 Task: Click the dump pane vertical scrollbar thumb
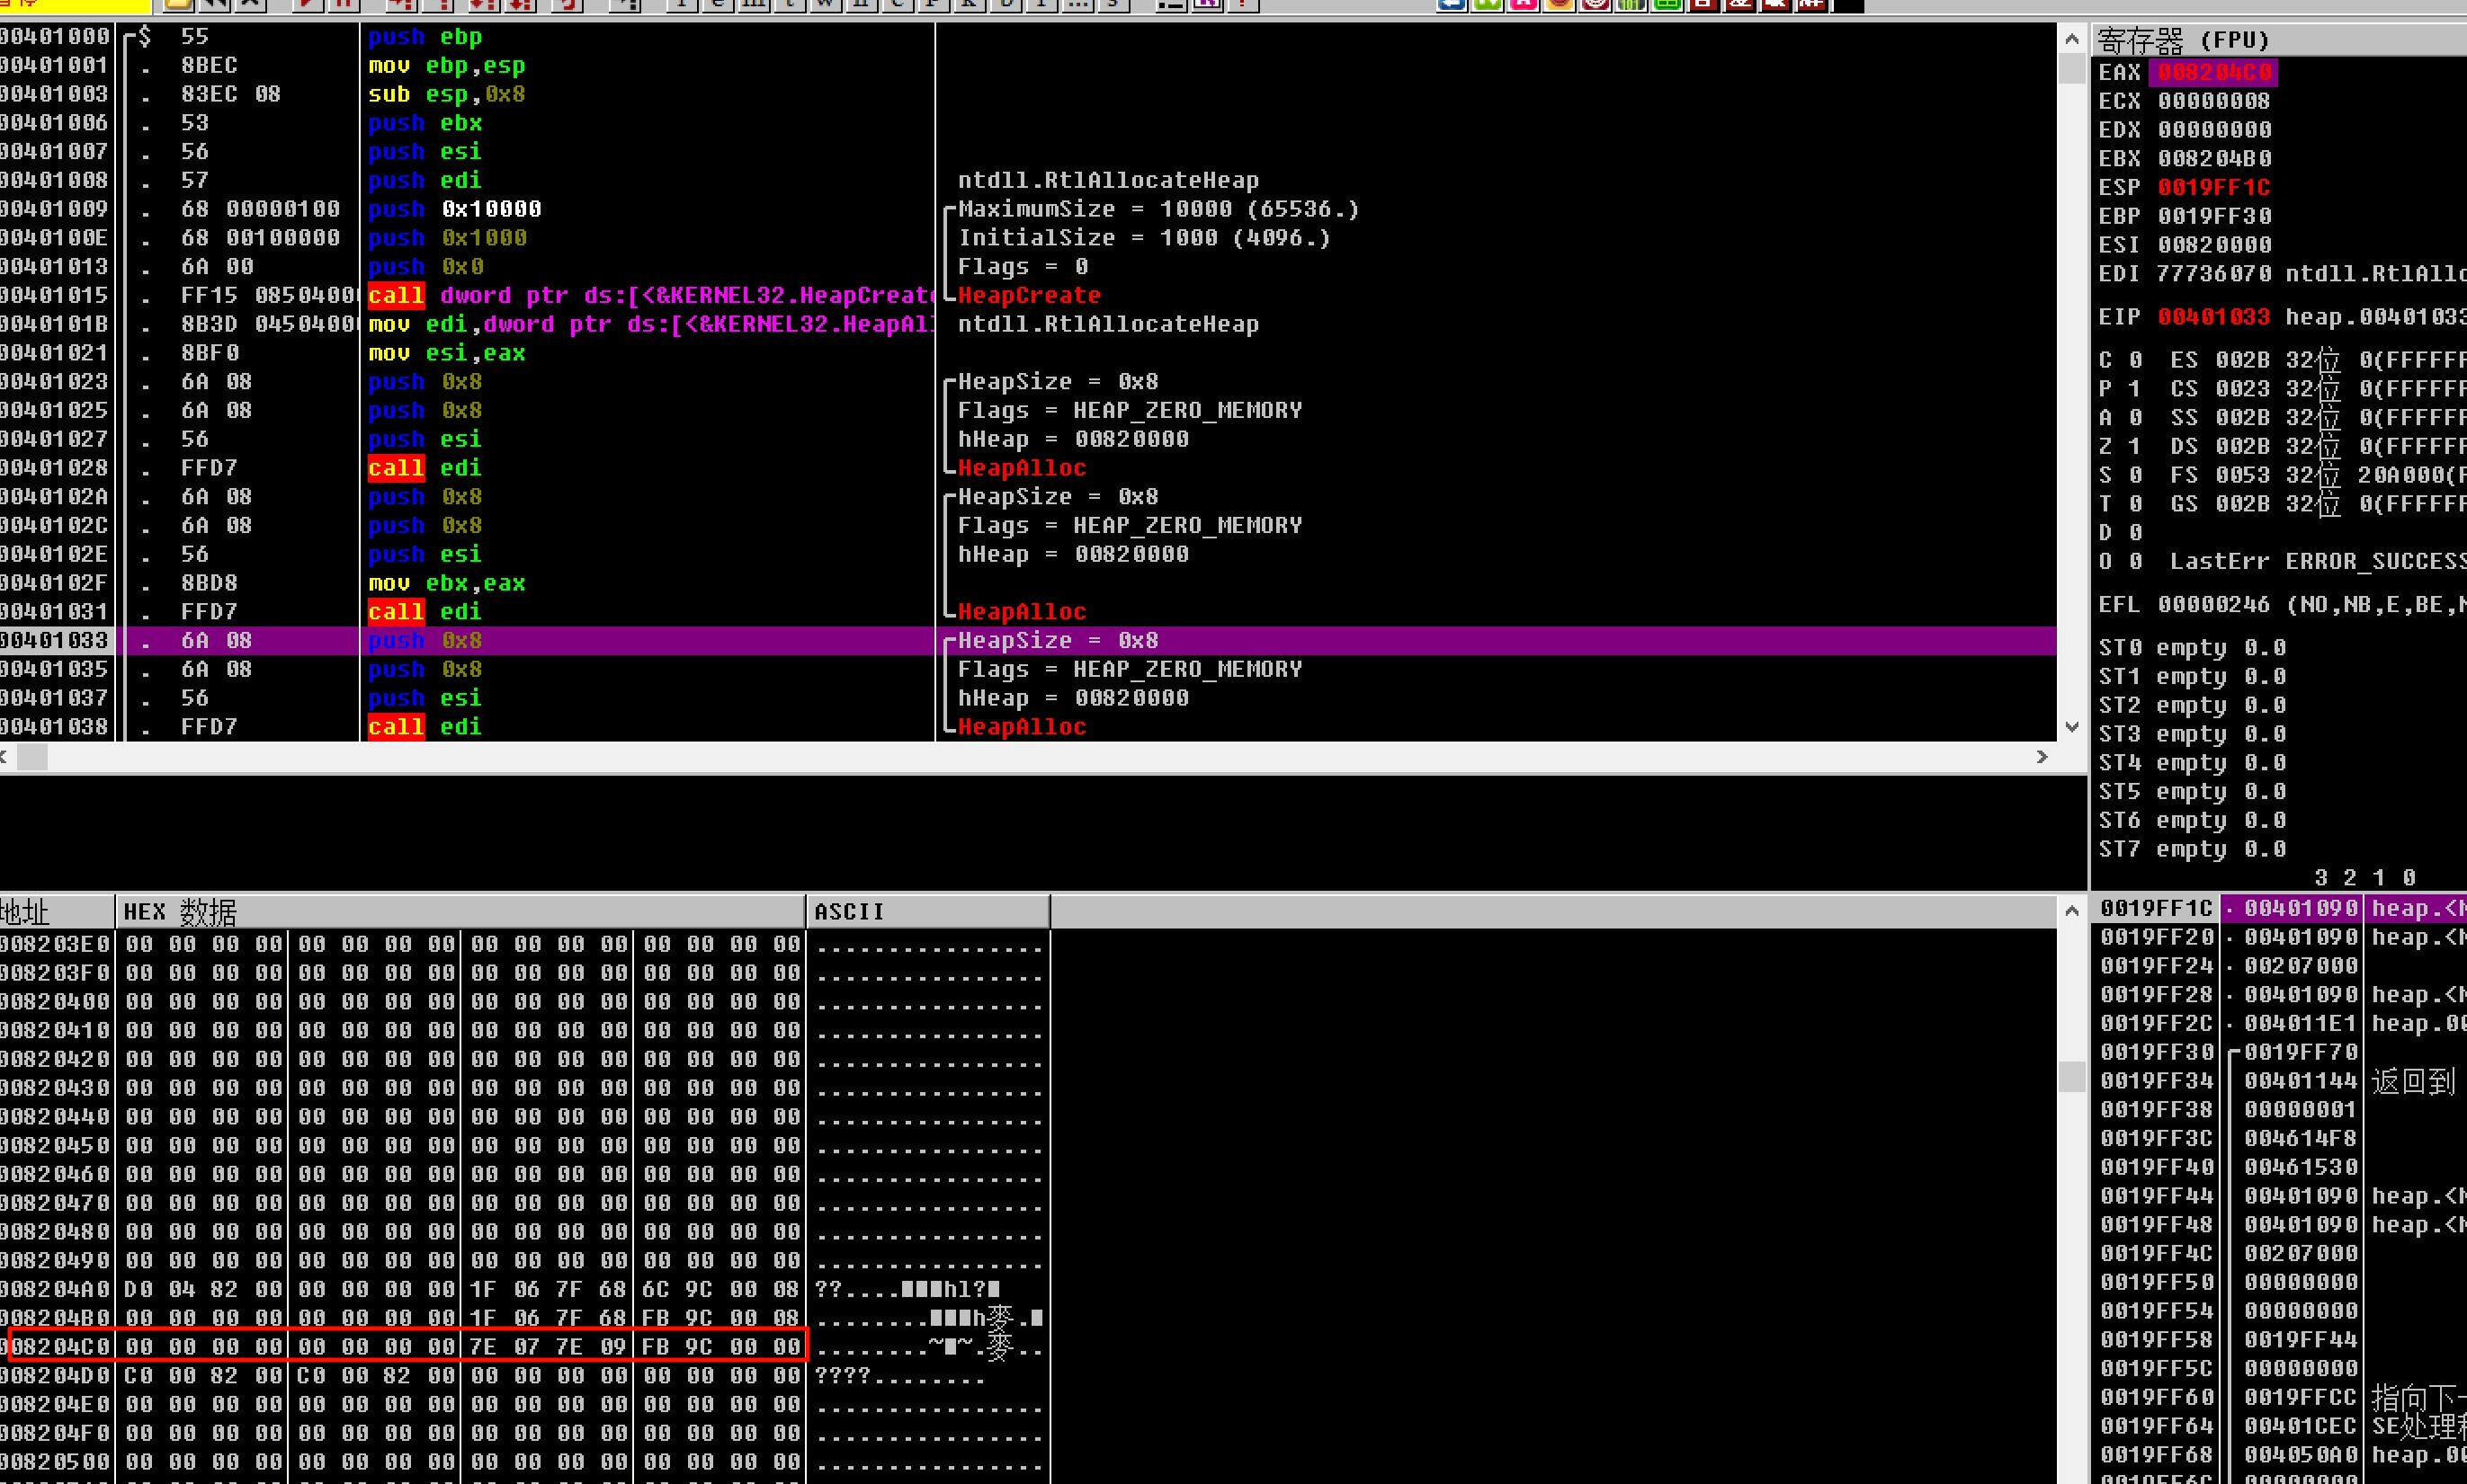2072,1076
